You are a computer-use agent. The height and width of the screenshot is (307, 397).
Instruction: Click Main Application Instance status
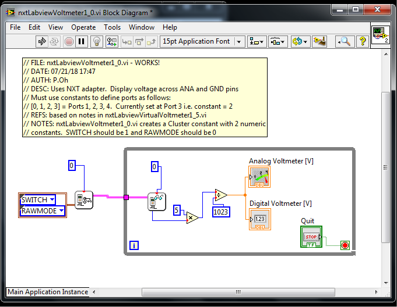(x=48, y=292)
